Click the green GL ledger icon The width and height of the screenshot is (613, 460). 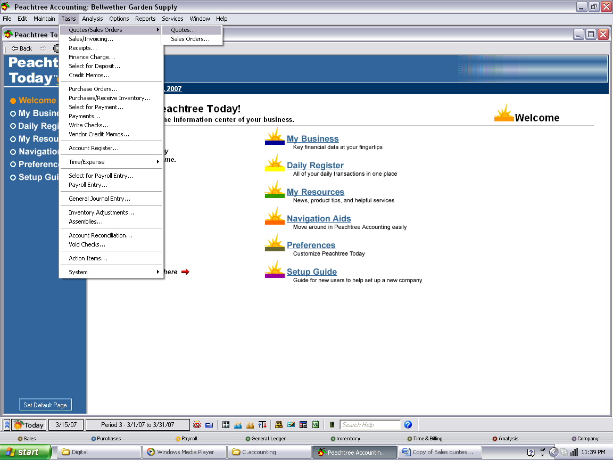pos(316,425)
